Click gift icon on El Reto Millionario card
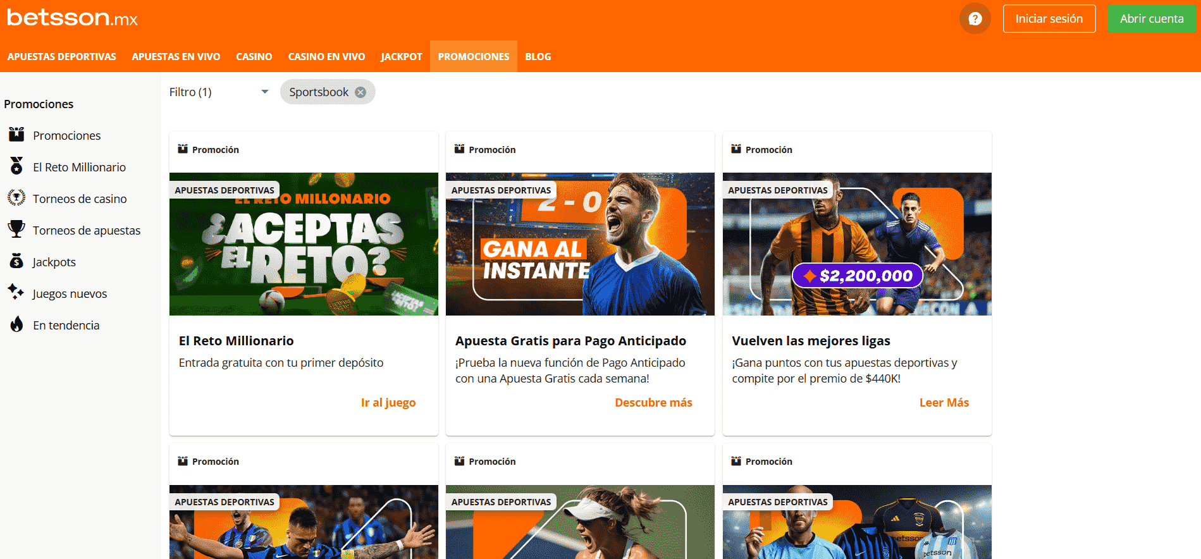This screenshot has width=1201, height=559. 183,149
